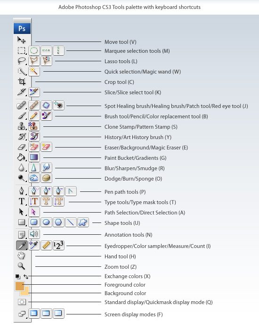Viewport: 259px width, 330px height.
Task: Select the Paint Bucket tool
Action: (x=22, y=157)
